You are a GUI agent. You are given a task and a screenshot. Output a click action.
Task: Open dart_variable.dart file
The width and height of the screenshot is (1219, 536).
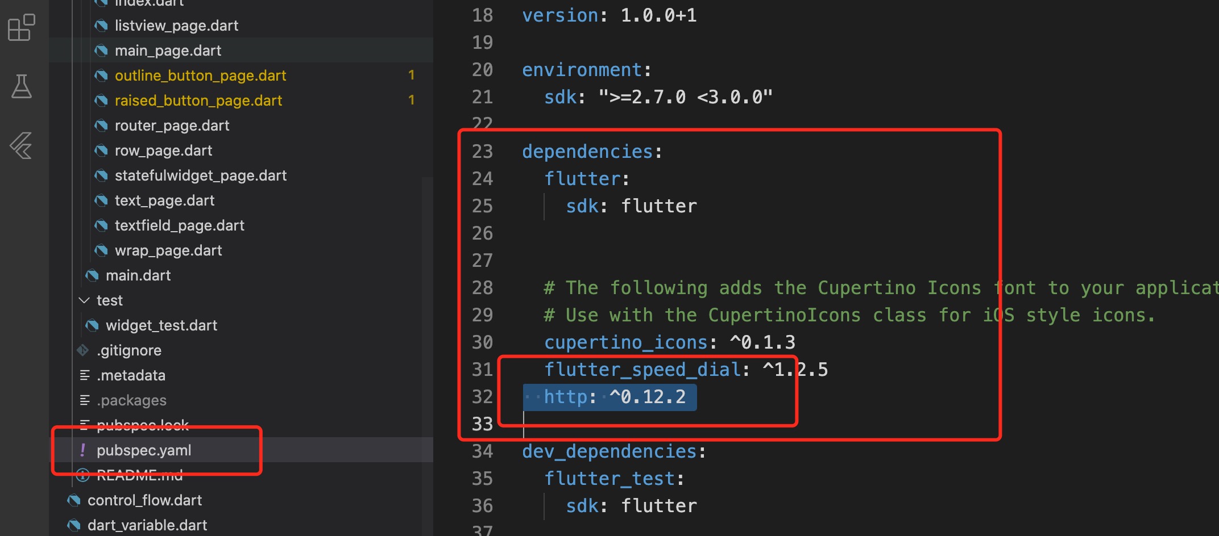[x=147, y=525]
